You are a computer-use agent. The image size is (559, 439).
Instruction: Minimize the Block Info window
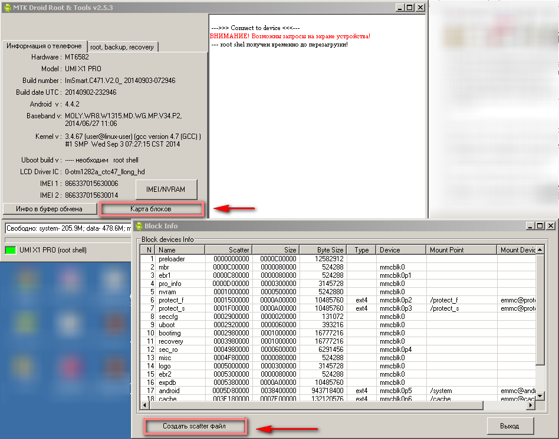530,226
